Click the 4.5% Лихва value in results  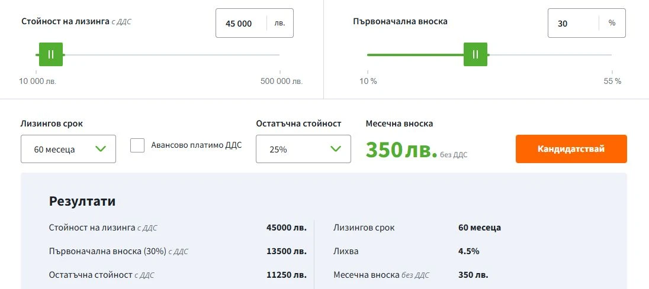(x=468, y=251)
